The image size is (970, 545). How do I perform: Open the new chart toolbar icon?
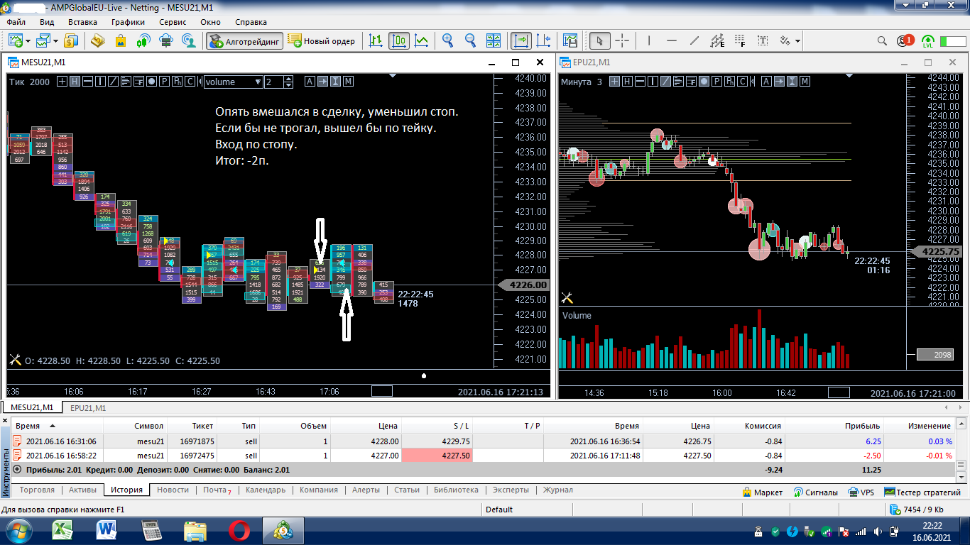[15, 40]
